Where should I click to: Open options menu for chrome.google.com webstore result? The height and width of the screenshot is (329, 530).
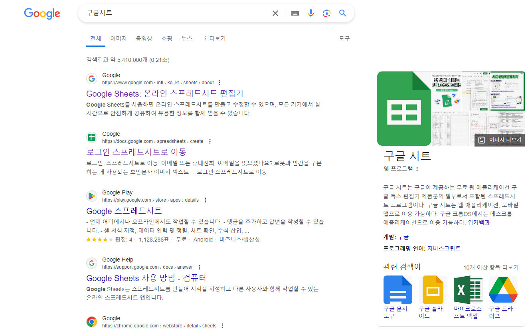pyautogui.click(x=222, y=326)
